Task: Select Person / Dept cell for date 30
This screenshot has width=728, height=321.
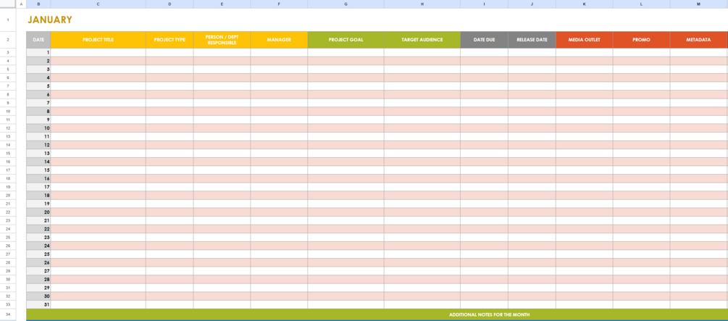Action: [x=222, y=296]
